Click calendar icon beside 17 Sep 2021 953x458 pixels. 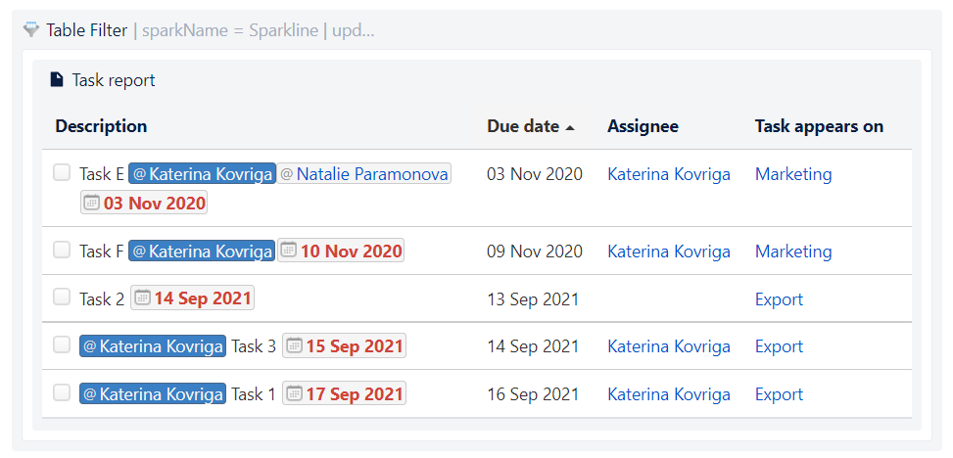pyautogui.click(x=294, y=393)
